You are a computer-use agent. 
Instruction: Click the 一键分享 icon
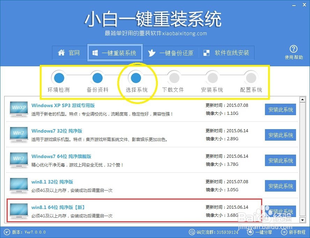(x=250, y=232)
